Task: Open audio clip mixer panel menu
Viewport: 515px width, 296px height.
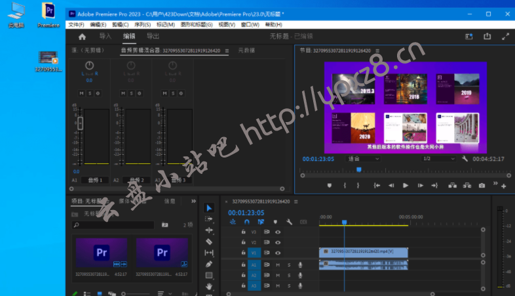Action: 227,51
